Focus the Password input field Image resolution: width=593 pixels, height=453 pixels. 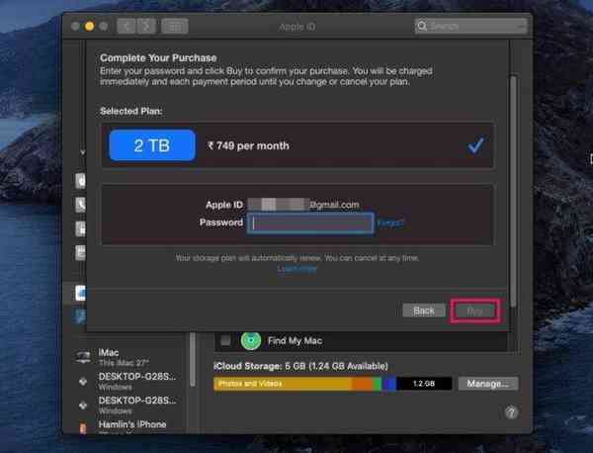[310, 223]
